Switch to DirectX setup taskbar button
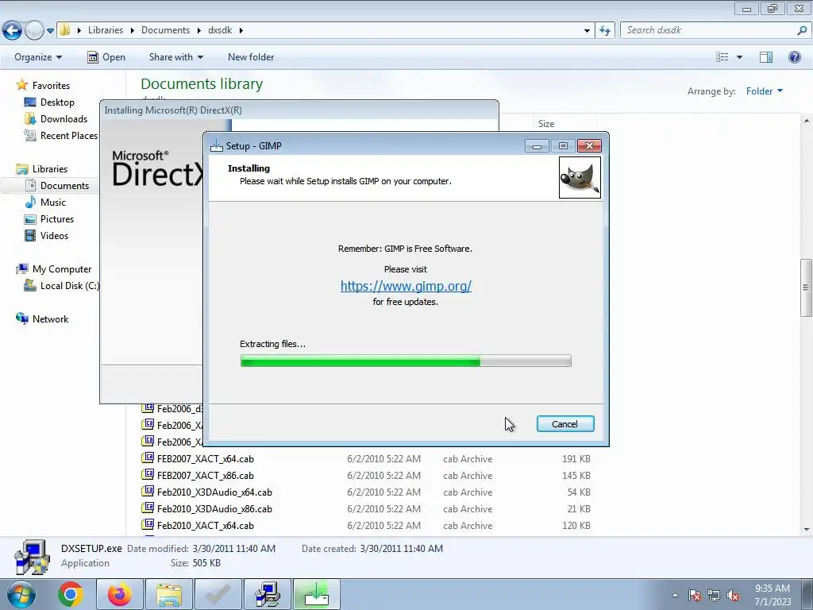This screenshot has height=610, width=813. tap(268, 594)
